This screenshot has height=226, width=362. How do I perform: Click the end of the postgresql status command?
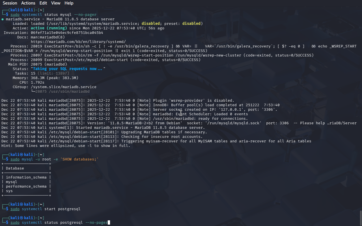tap(109, 223)
